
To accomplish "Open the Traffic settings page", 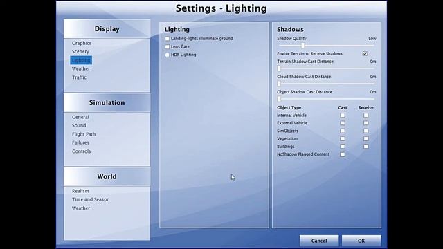I will [79, 77].
